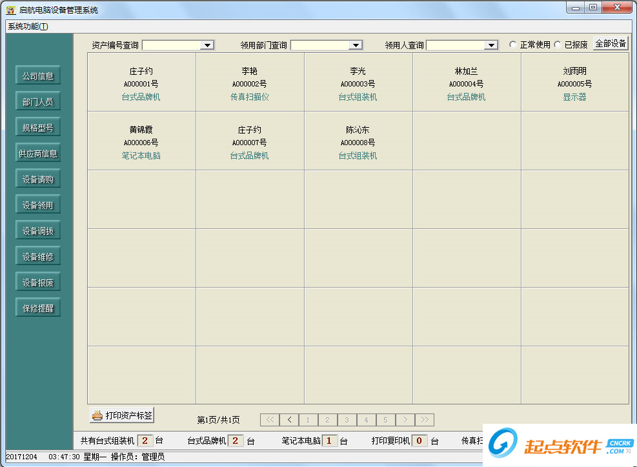Go to page 1 in pager
637x467 pixels.
(x=308, y=420)
